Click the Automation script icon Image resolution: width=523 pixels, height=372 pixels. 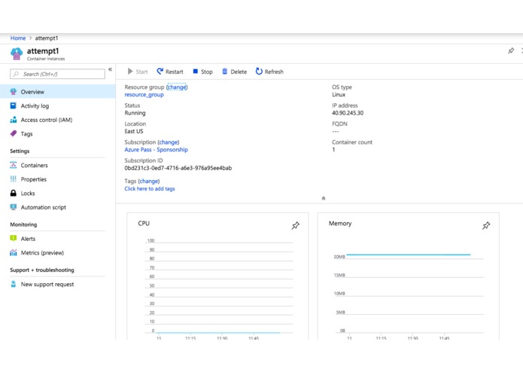click(x=14, y=207)
